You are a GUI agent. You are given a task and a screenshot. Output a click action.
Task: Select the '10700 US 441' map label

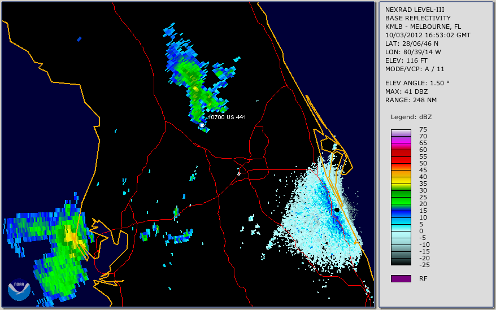[x=227, y=117]
